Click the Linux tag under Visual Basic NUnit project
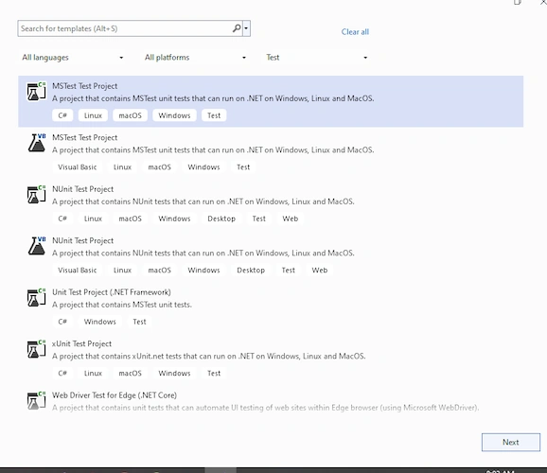This screenshot has width=547, height=473. click(122, 271)
